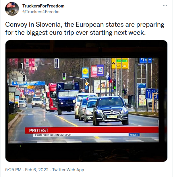176x177 pixels.
Task: Click the blue truck in the photo
Action: [x=67, y=98]
